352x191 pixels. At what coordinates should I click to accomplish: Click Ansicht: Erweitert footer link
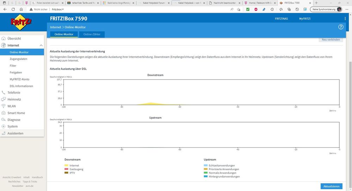[x=12, y=177]
